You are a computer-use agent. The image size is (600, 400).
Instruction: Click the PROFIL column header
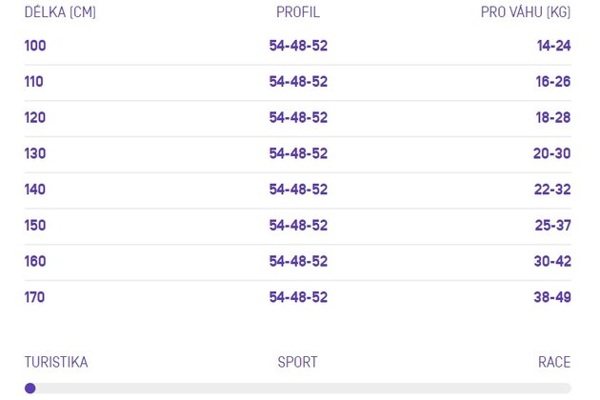[x=298, y=11]
